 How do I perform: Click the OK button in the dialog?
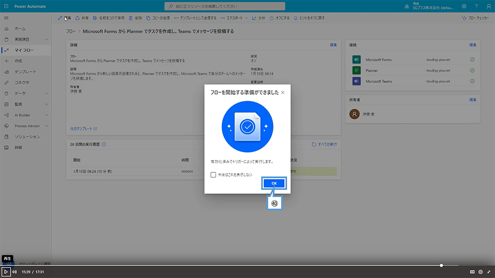[x=274, y=183]
